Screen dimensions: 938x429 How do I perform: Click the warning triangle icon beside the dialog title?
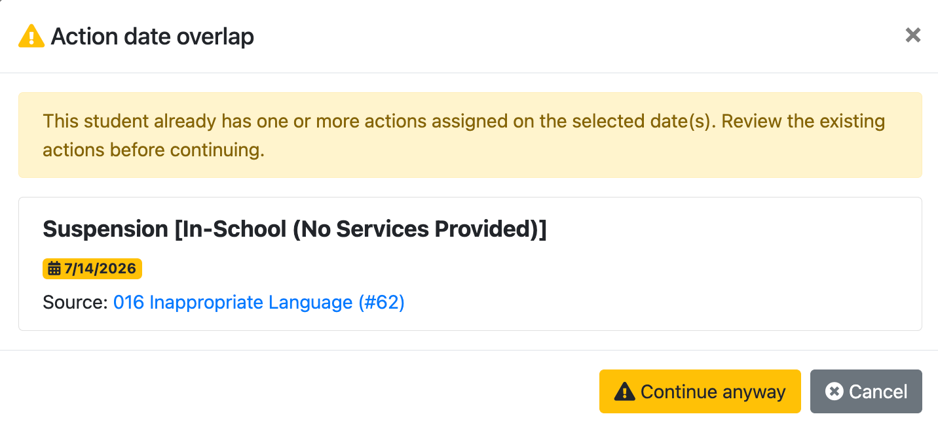coord(31,36)
